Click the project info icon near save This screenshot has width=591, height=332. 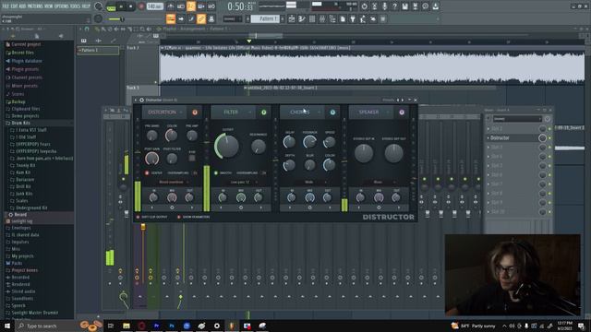tap(425, 6)
